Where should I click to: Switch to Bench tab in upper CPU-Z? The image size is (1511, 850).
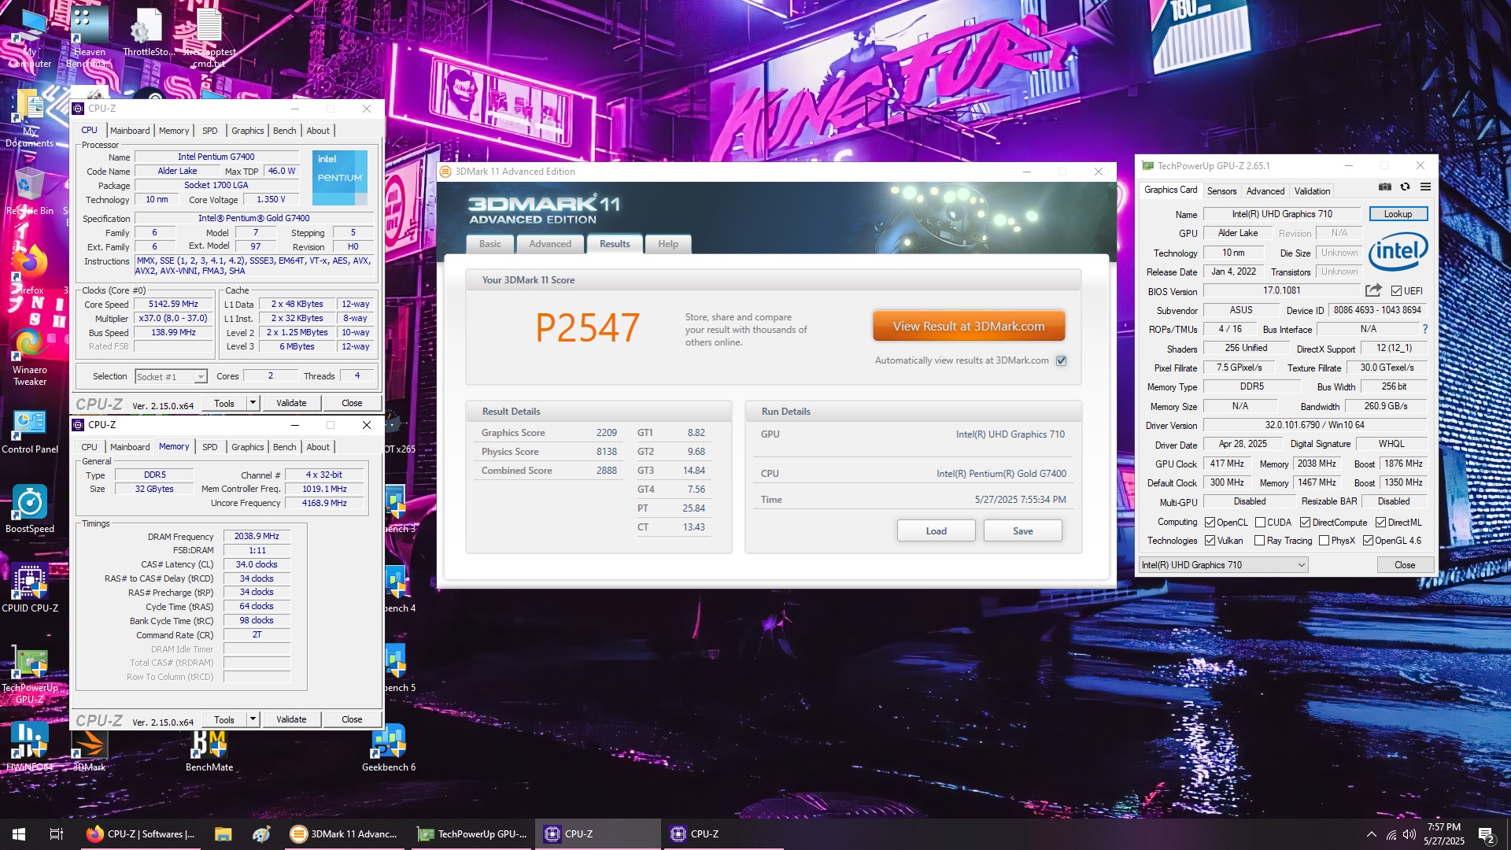click(284, 131)
